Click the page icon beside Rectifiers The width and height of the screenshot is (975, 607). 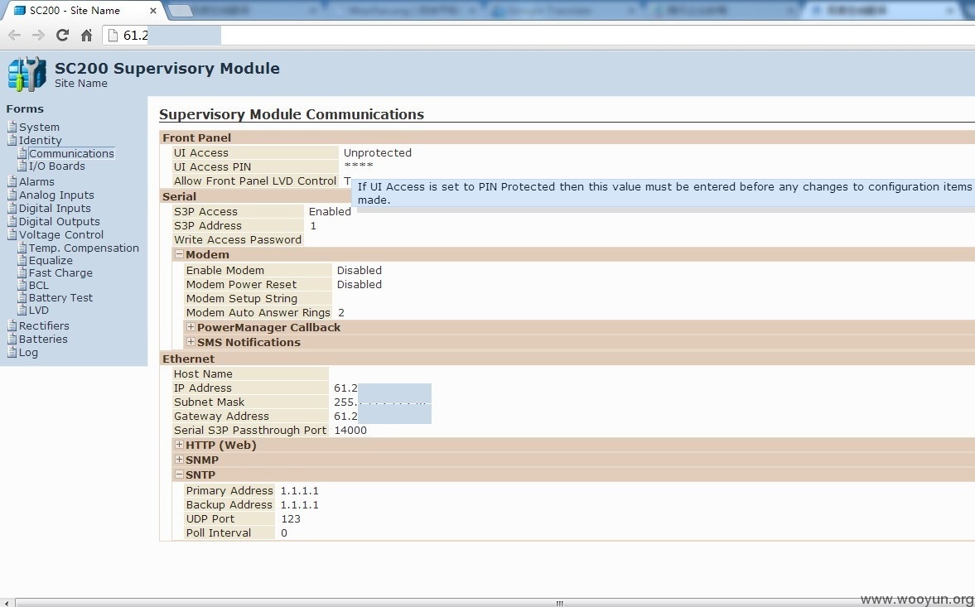tap(12, 325)
